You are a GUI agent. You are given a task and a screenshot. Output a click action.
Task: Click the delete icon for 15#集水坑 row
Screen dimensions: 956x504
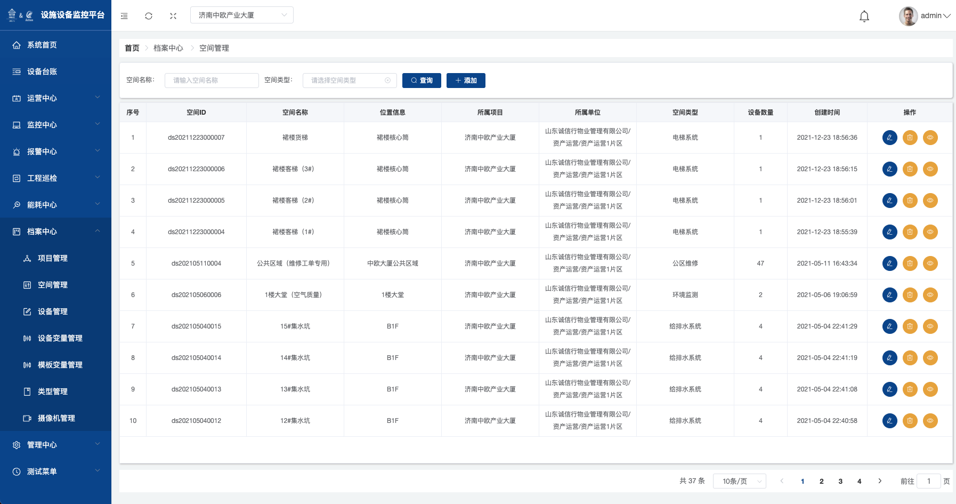pos(910,326)
